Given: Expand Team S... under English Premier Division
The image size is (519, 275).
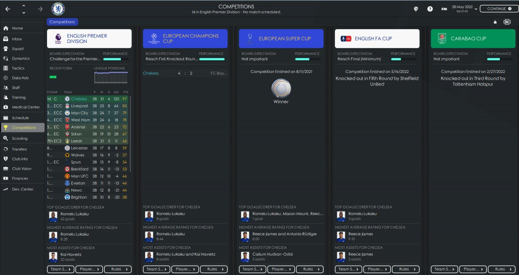Looking at the screenshot, I should pyautogui.click(x=61, y=269).
